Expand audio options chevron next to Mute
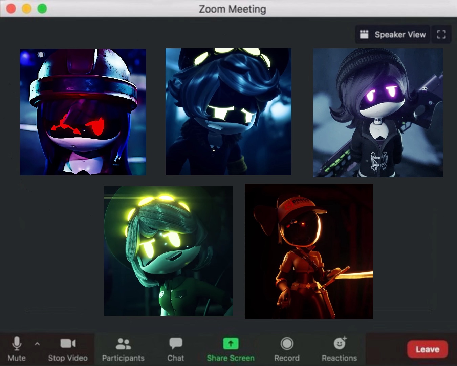 pyautogui.click(x=37, y=344)
